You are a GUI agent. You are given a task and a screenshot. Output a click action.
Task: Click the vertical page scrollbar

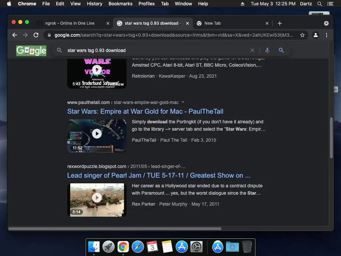(331, 138)
